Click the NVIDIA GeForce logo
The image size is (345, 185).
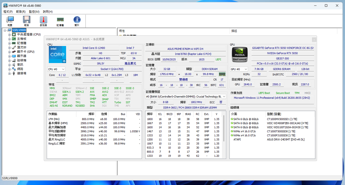coord(240,55)
